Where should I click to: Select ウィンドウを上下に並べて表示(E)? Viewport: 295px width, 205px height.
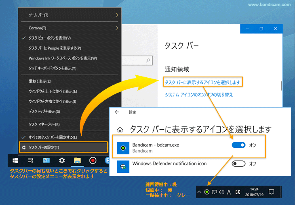[x=70, y=91]
